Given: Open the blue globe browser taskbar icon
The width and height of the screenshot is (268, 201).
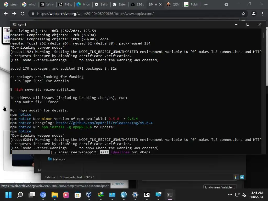Looking at the screenshot, I should coord(124,195).
